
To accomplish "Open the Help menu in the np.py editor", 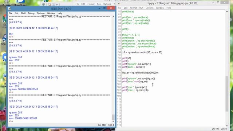I will [x=169, y=8].
